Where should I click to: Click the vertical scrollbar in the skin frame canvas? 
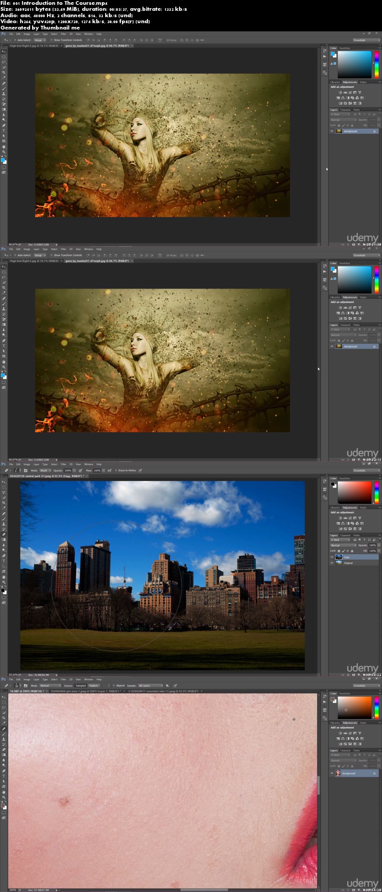[x=319, y=785]
